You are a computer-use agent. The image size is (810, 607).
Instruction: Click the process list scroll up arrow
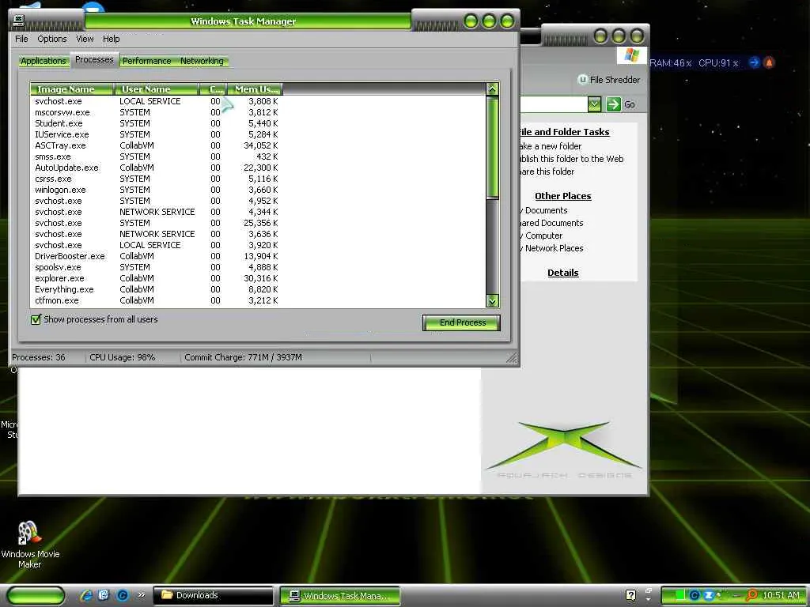[492, 89]
